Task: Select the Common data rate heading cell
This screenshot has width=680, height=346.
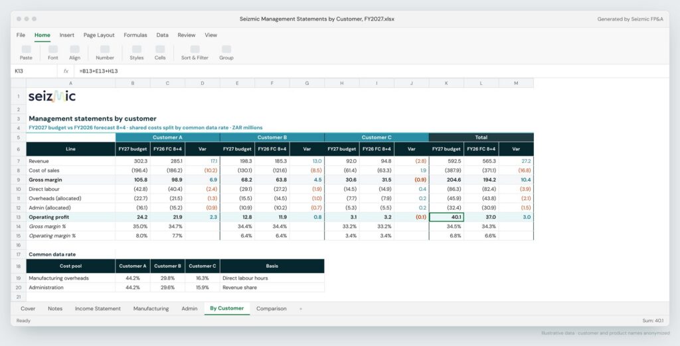Action: pyautogui.click(x=70, y=254)
